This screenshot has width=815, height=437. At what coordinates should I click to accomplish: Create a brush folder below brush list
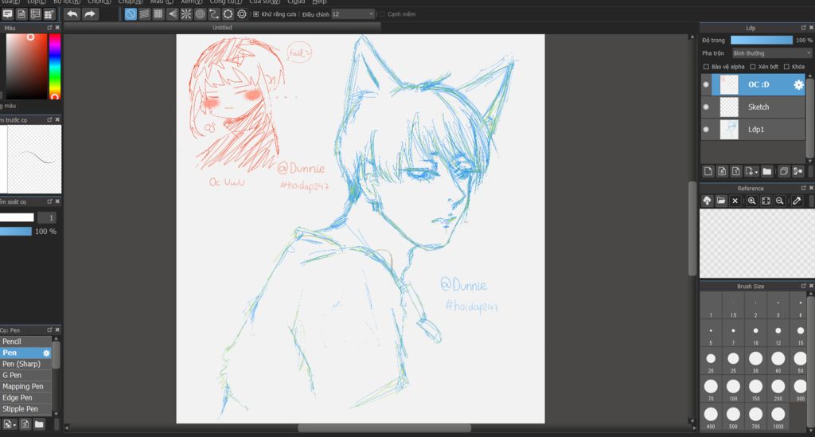(x=39, y=424)
